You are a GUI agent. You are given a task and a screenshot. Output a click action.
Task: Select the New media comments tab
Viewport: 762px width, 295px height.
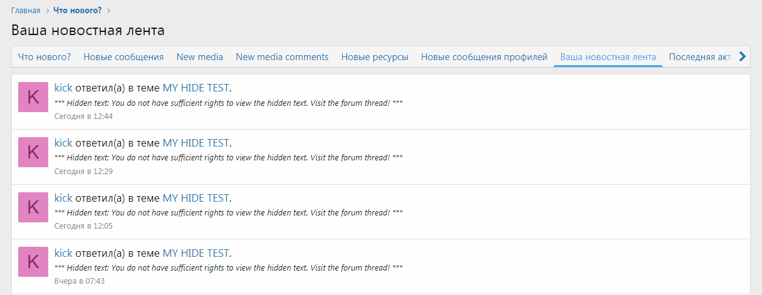tap(282, 57)
